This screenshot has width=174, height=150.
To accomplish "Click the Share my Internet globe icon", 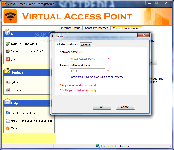I will 7,44.
